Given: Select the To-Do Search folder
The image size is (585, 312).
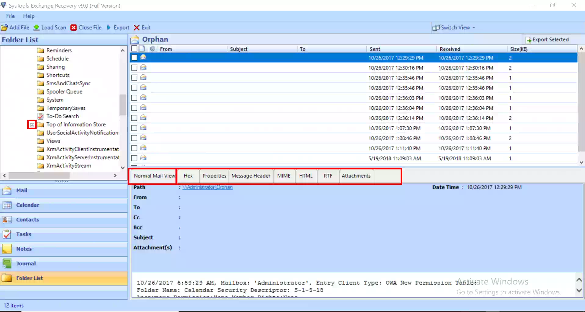Looking at the screenshot, I should click(62, 116).
